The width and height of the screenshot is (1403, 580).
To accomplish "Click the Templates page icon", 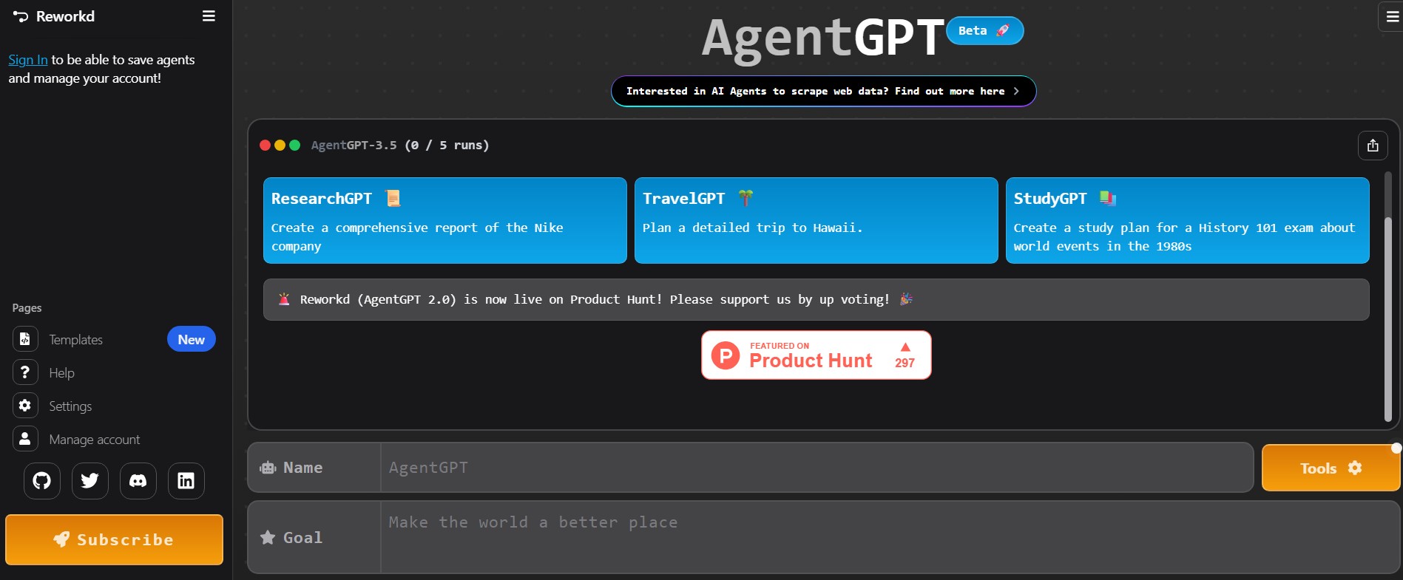I will tap(25, 339).
